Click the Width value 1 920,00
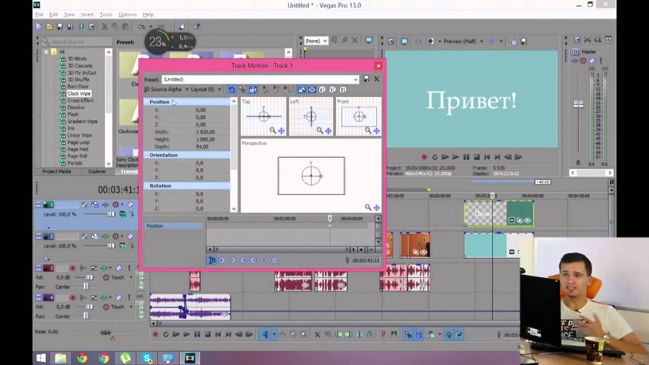The height and width of the screenshot is (365, 649). [x=205, y=132]
